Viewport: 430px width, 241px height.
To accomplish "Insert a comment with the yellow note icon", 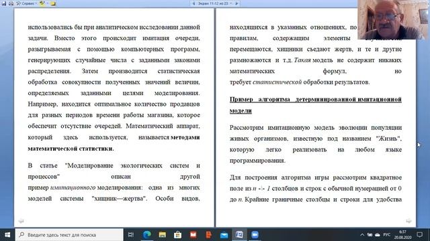I will tap(53, 3).
